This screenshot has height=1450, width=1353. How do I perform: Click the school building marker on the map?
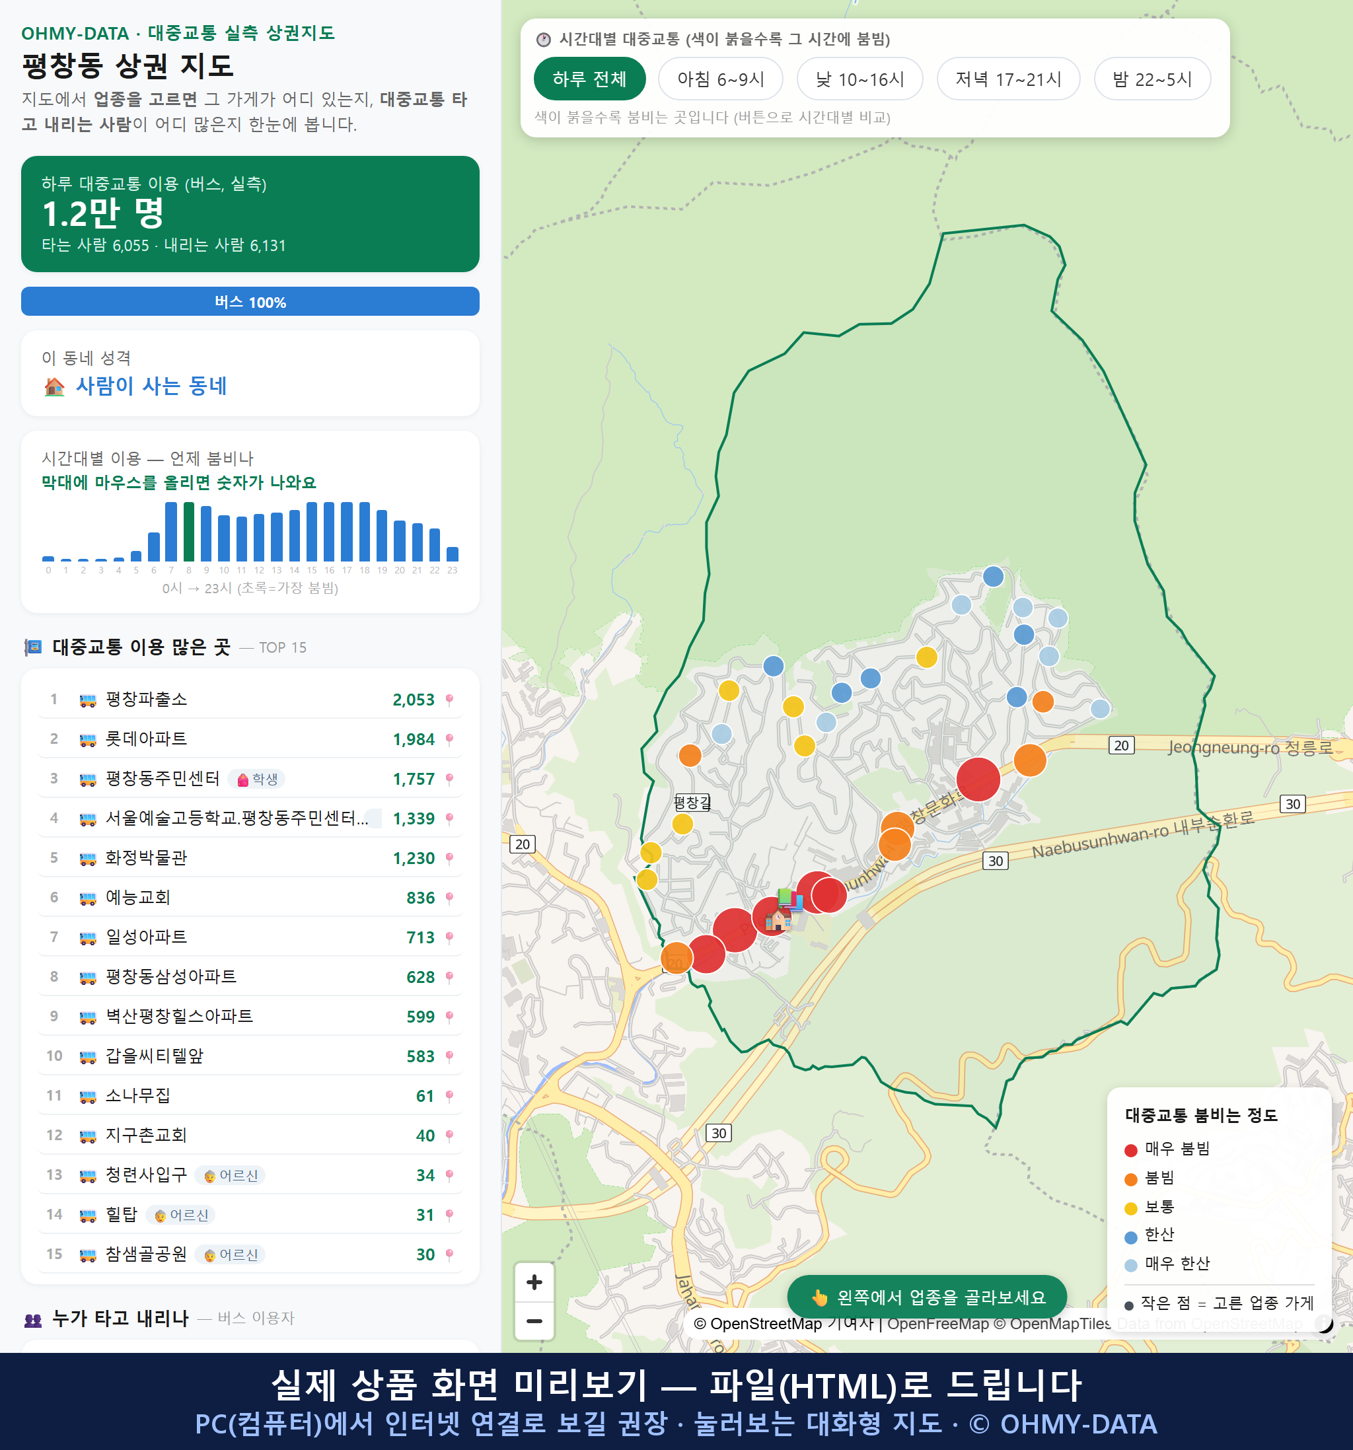pos(778,919)
